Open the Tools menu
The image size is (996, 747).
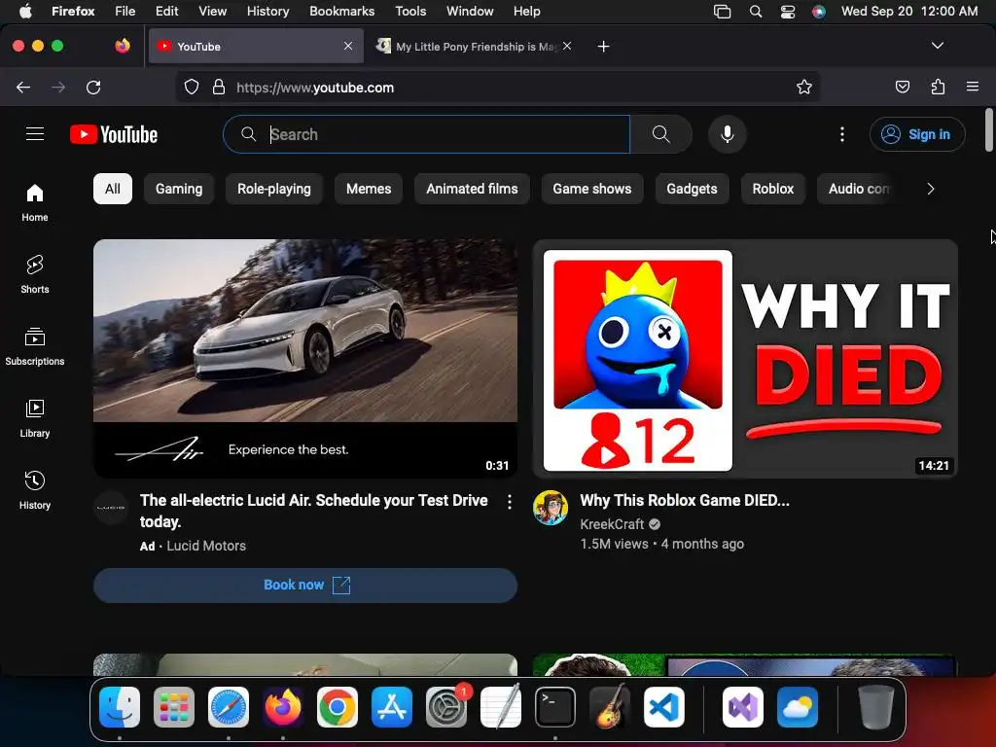[x=410, y=11]
